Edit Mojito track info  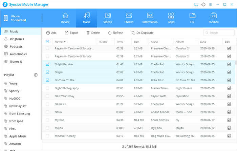point(229,128)
